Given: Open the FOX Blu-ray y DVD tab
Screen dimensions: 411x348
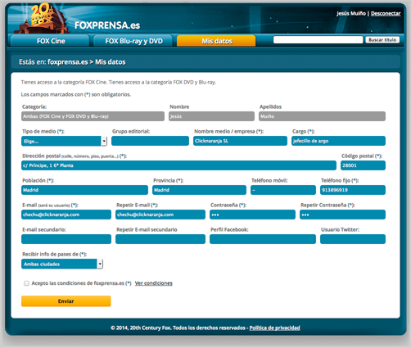Looking at the screenshot, I should tap(133, 41).
